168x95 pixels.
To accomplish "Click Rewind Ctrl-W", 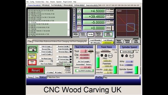I will pos(63,46).
